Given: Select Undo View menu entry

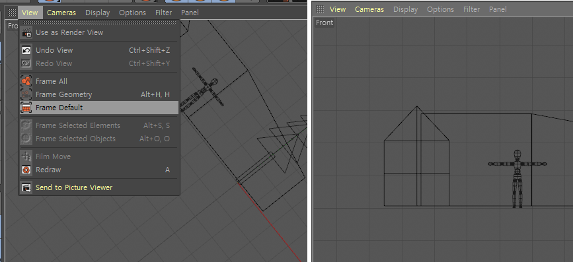Looking at the screenshot, I should tap(99, 50).
